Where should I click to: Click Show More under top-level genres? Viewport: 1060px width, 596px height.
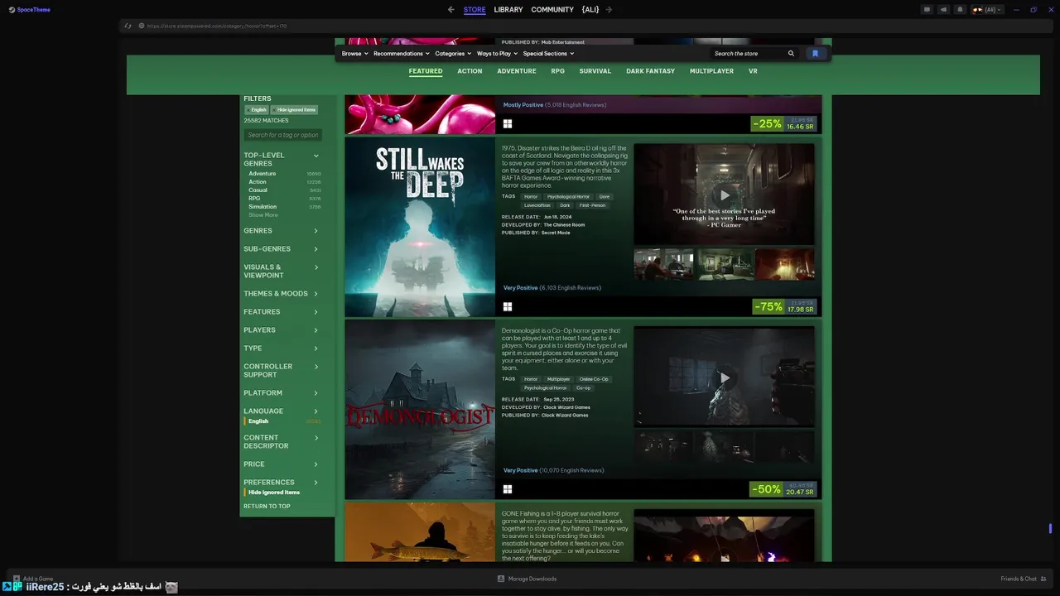[263, 215]
